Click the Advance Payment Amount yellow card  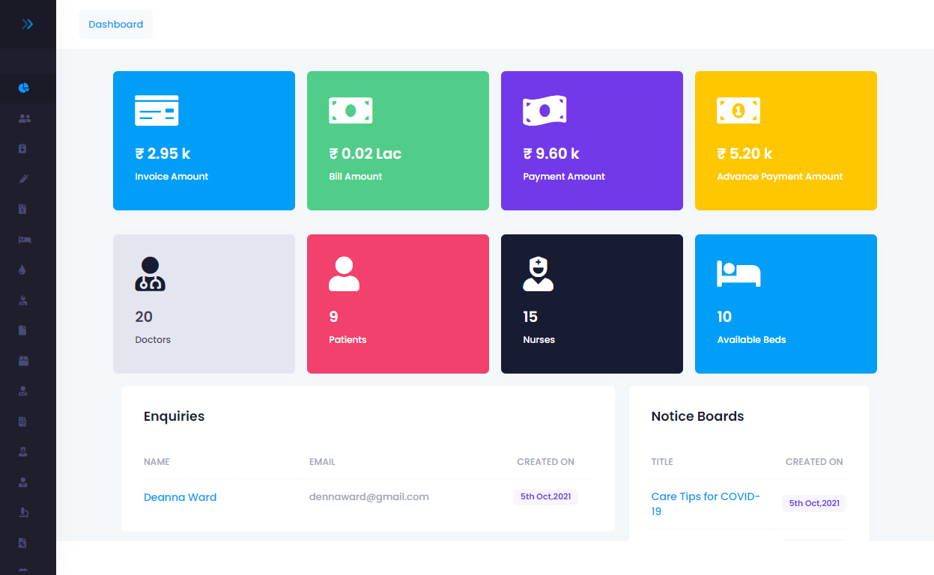tap(786, 141)
